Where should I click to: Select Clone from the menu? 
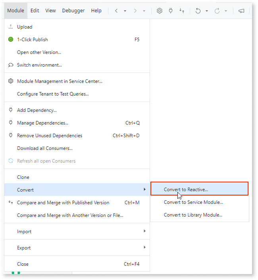point(77,177)
